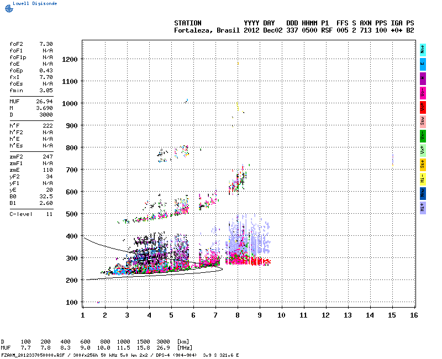Screen dimensions: 442x359
Task: Click the D table distance 1500
Action: click(143, 342)
